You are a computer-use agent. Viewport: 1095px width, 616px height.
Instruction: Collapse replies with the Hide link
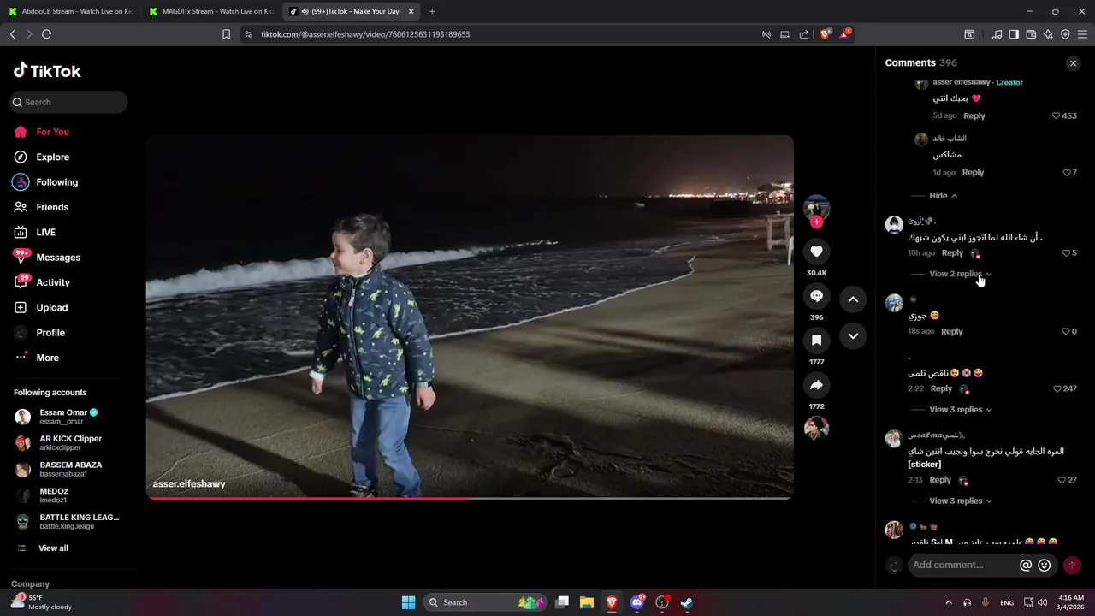coord(944,196)
